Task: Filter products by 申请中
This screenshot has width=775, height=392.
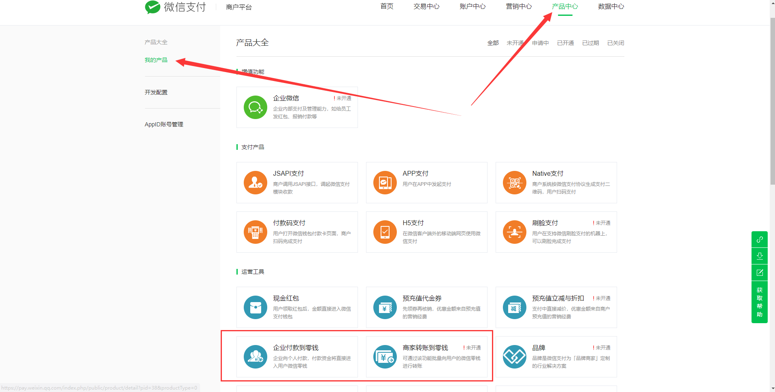Action: click(x=540, y=43)
